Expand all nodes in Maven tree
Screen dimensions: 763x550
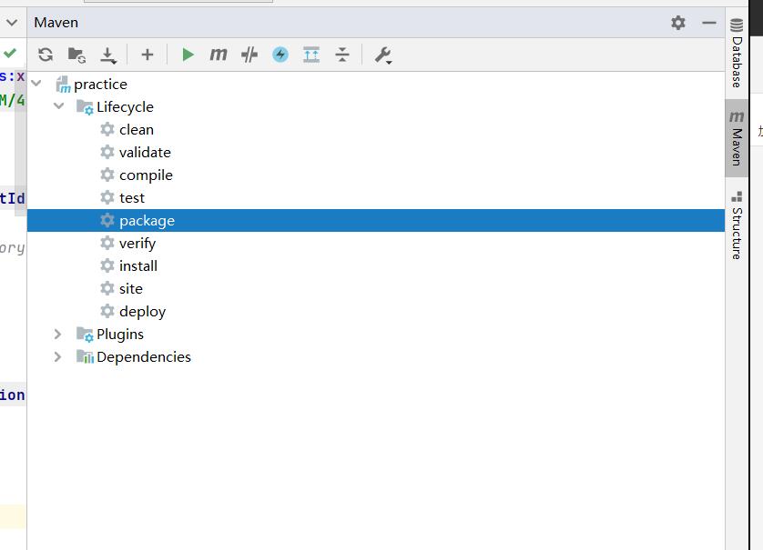click(x=311, y=55)
